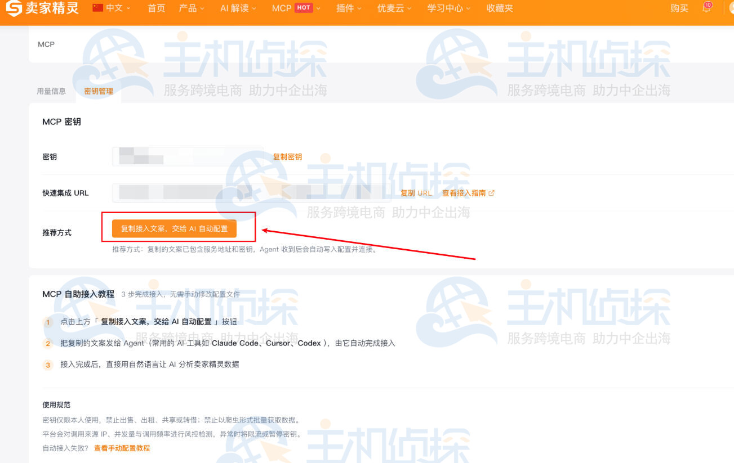734x463 pixels.
Task: Expand the 插件 menu
Action: tap(349, 8)
